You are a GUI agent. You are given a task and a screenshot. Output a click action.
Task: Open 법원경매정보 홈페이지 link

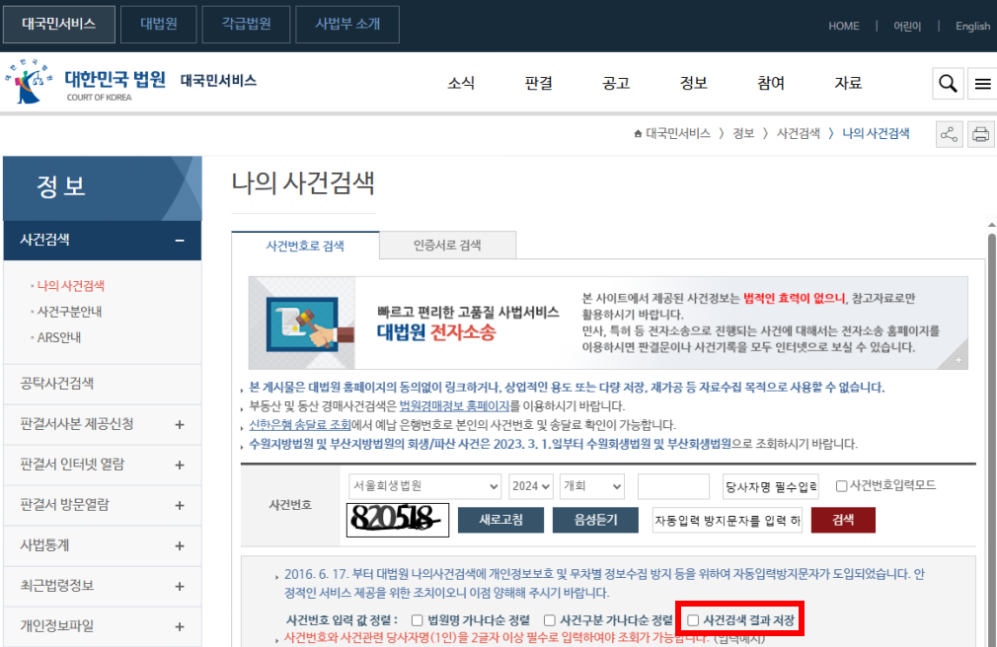point(454,406)
